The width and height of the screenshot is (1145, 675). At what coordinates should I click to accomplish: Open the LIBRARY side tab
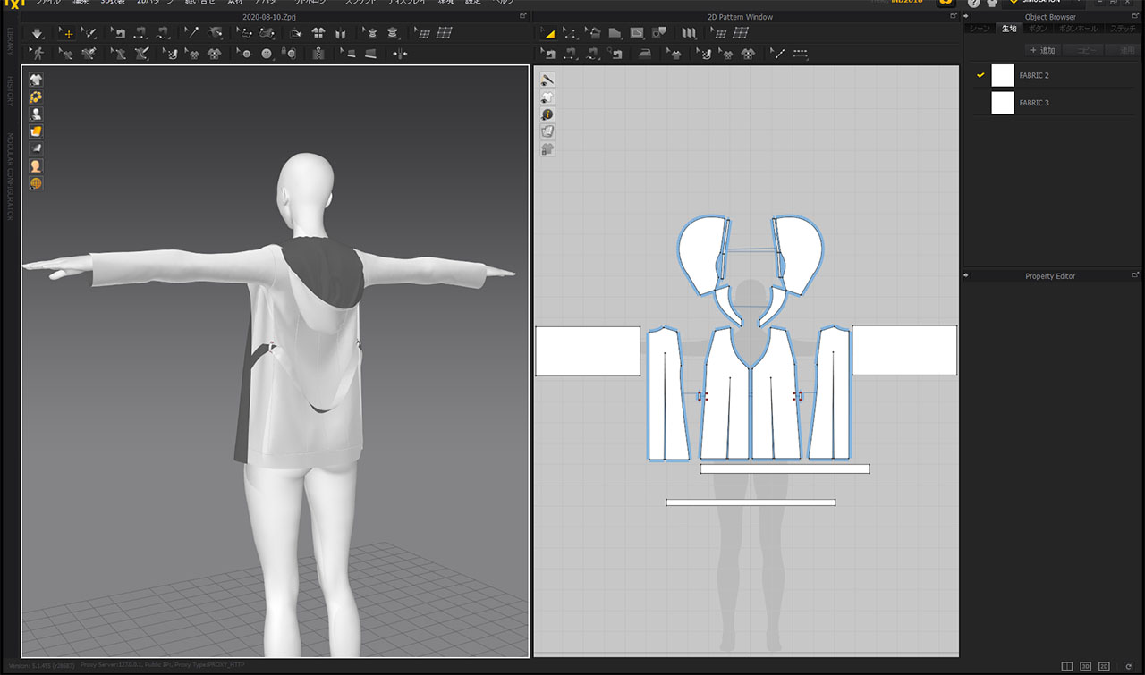[x=10, y=41]
